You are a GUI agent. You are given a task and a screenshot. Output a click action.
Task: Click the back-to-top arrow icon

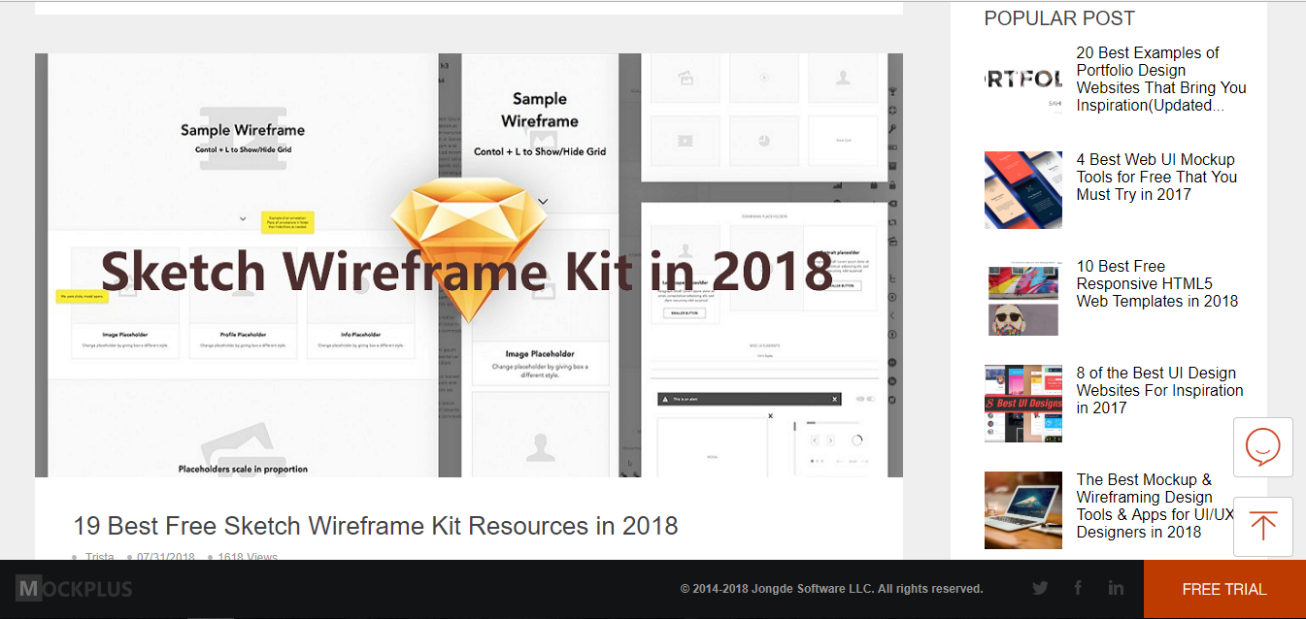pos(1262,527)
